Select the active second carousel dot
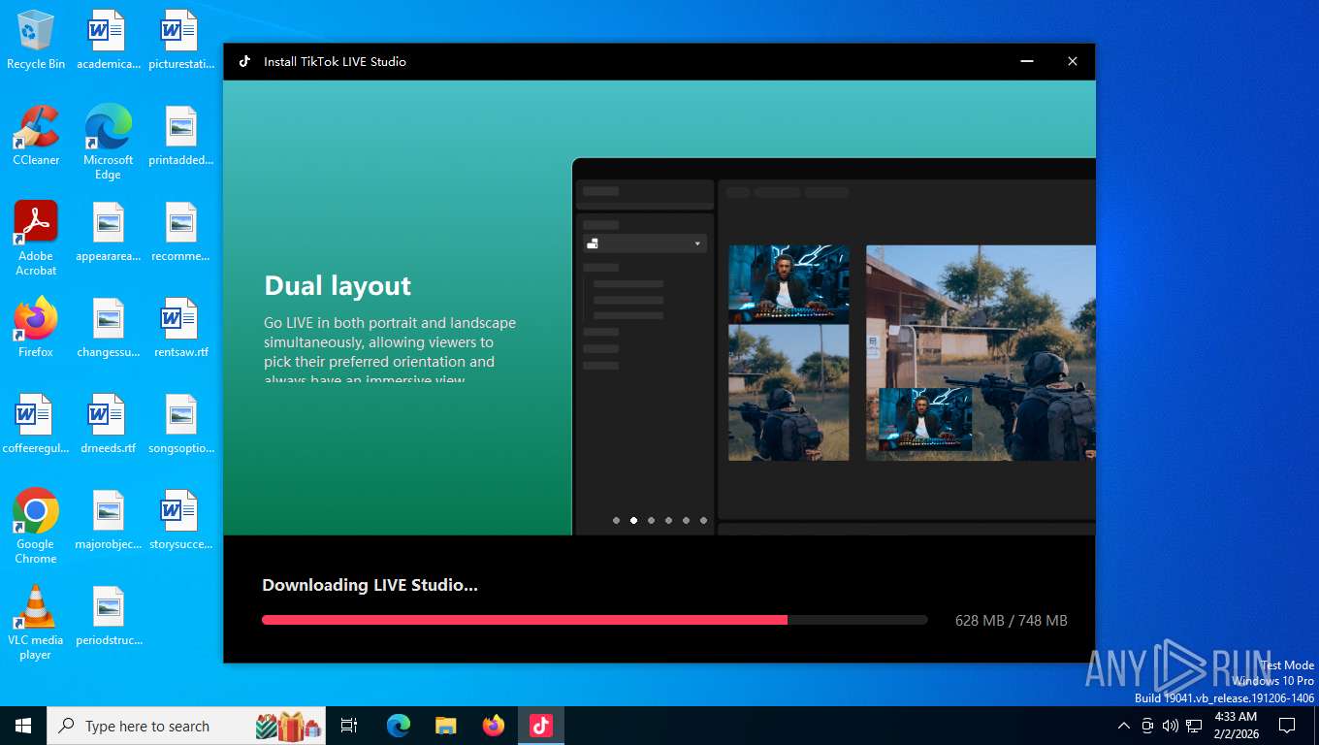This screenshot has height=745, width=1319. (633, 521)
